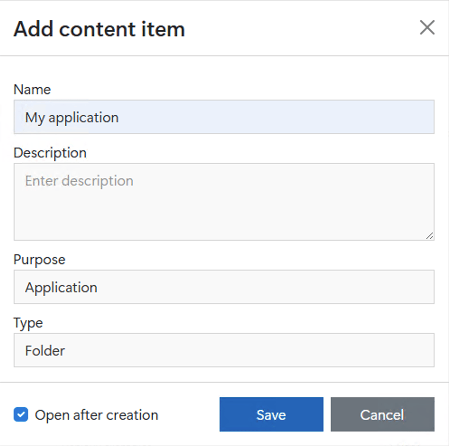Place cursor in My application text
Screen dimensions: 449x446
pos(72,118)
